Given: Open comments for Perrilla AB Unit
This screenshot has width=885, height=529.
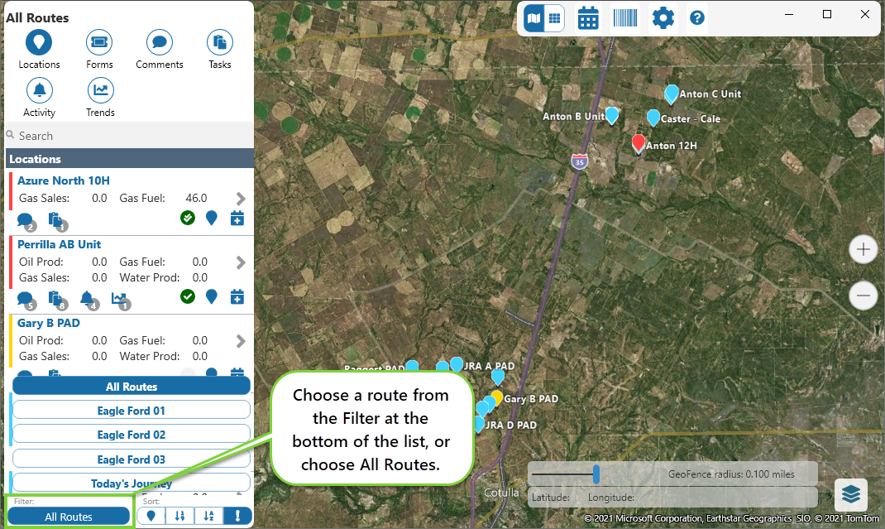Looking at the screenshot, I should click(26, 301).
